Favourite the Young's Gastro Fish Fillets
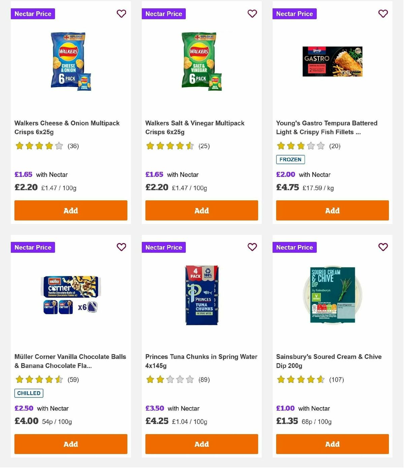This screenshot has width=404, height=468. (x=383, y=14)
